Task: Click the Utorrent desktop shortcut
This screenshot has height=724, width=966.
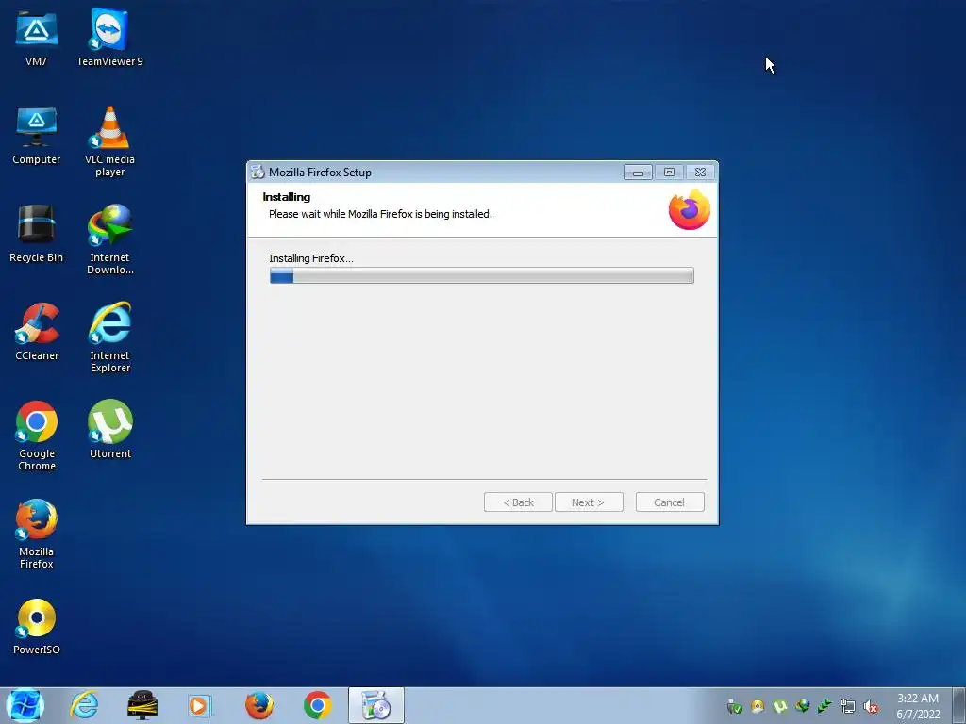Action: coord(109,430)
